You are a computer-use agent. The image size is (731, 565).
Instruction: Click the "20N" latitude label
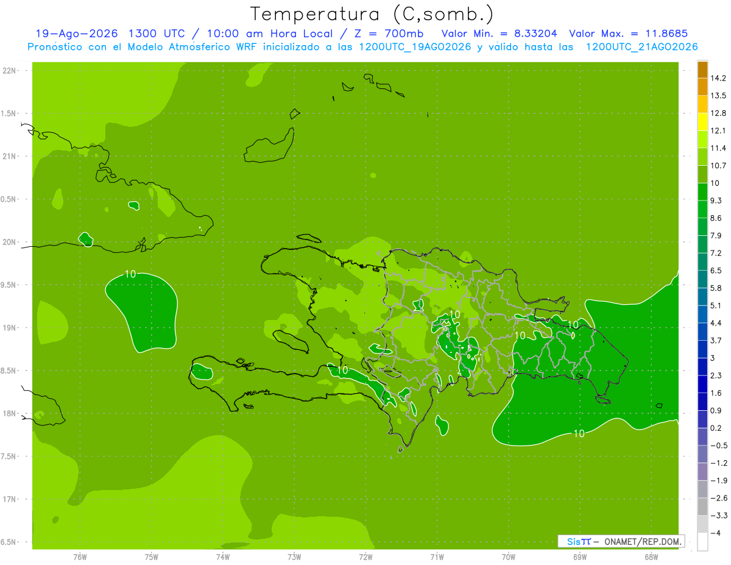tap(10, 242)
